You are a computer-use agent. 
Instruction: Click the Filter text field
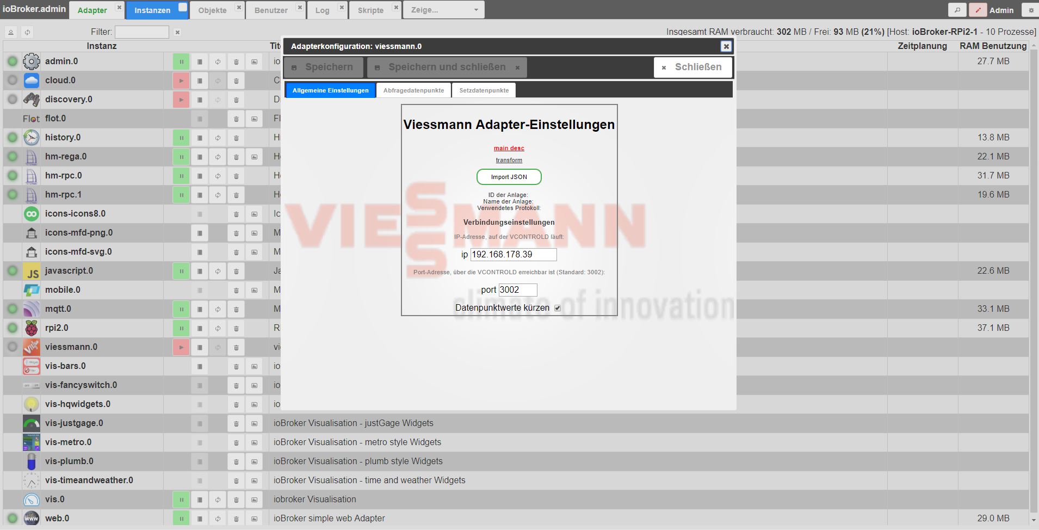click(142, 32)
